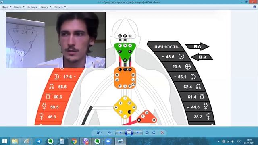Open the Windows Start menu
Screen dimensions: 258x145
click(x=4, y=141)
